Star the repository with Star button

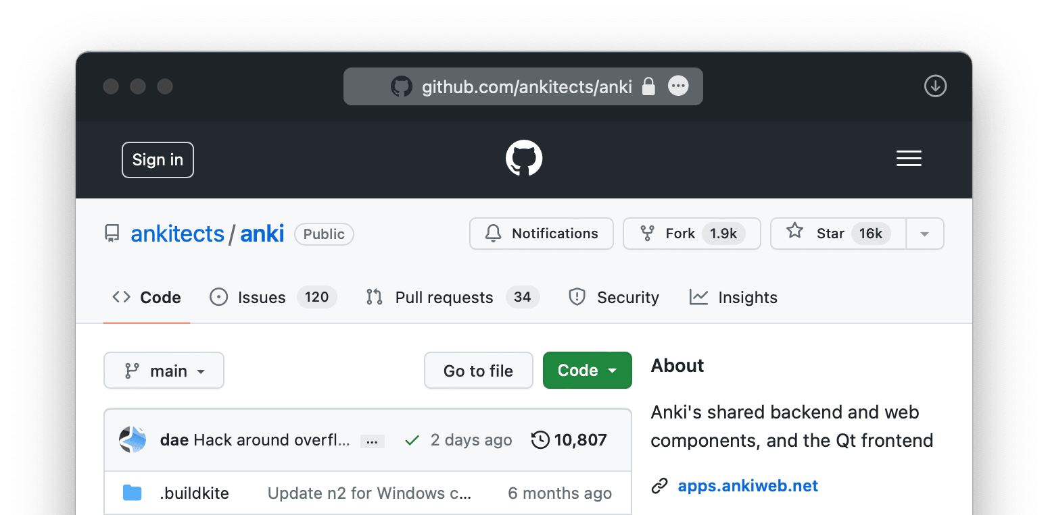(838, 234)
